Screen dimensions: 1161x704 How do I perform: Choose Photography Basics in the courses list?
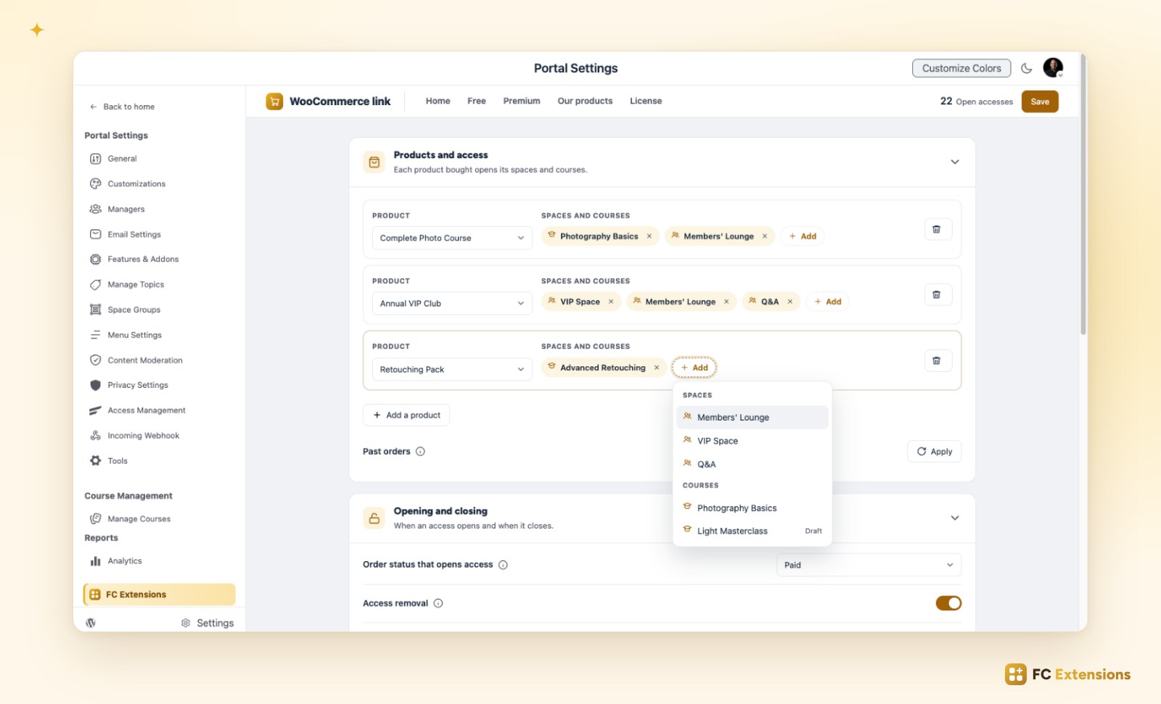[x=752, y=508]
